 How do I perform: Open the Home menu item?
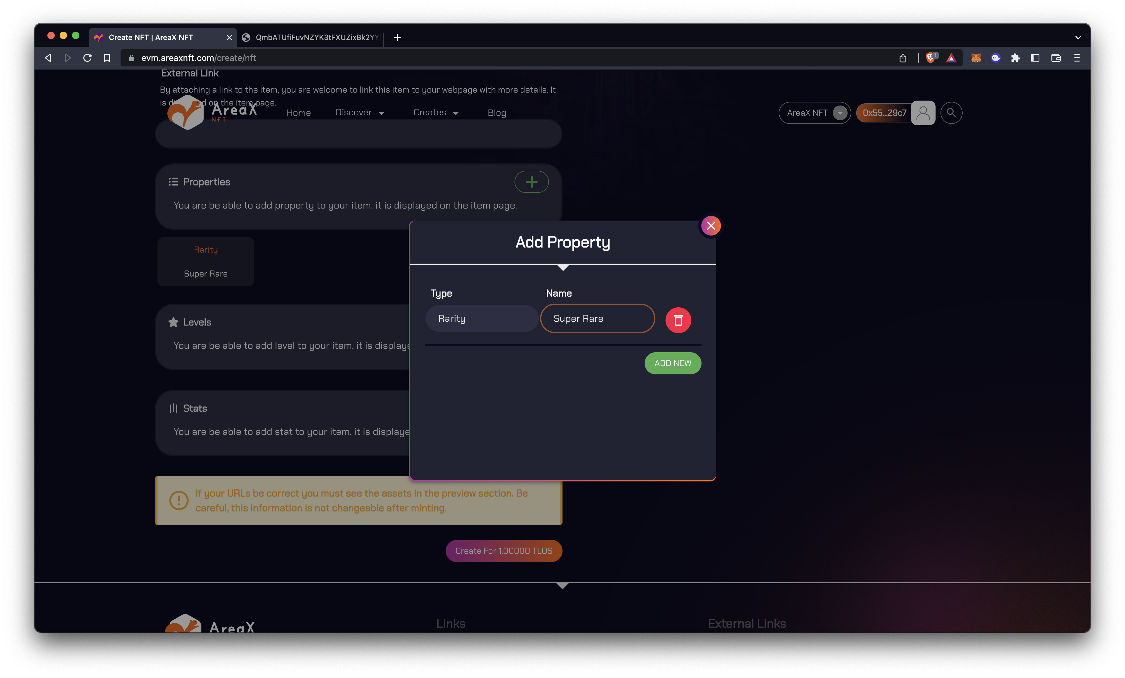tap(299, 113)
